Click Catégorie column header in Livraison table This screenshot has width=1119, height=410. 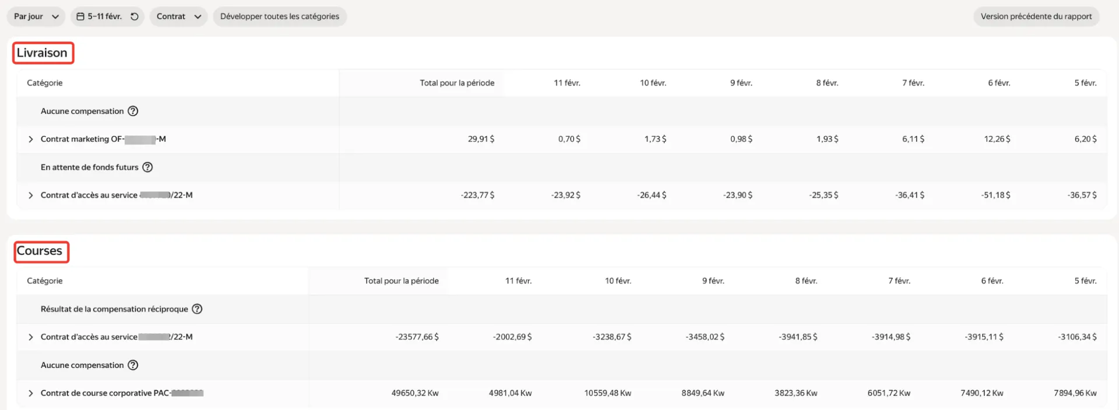point(45,83)
